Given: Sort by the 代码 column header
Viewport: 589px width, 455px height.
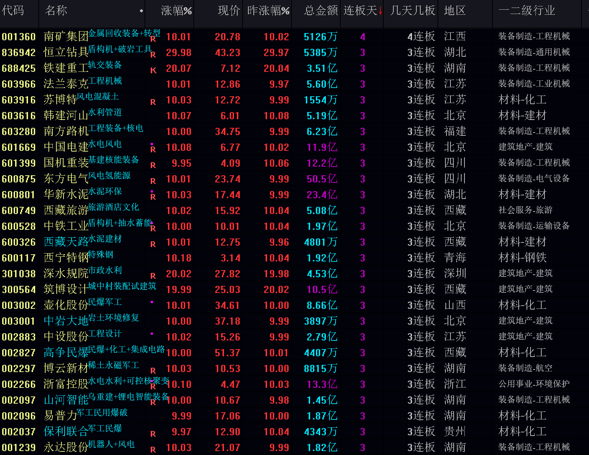Looking at the screenshot, I should click(x=13, y=10).
